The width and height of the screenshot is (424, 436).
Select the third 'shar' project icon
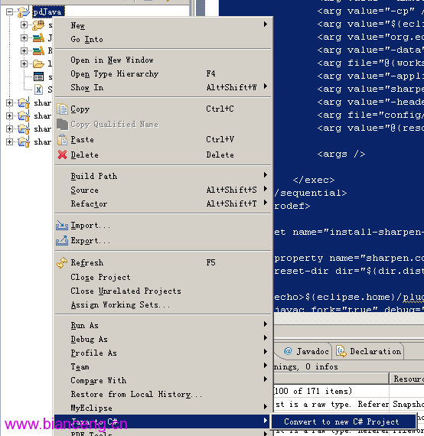click(x=24, y=129)
